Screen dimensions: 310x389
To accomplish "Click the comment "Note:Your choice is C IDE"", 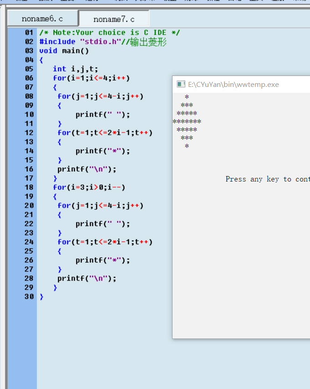I will (x=109, y=32).
